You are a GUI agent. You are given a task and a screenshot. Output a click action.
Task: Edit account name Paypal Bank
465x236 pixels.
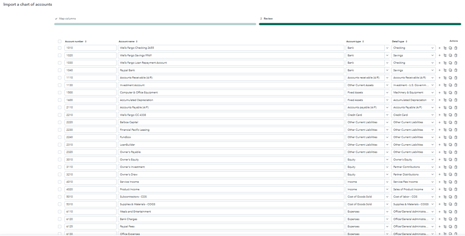231,70
